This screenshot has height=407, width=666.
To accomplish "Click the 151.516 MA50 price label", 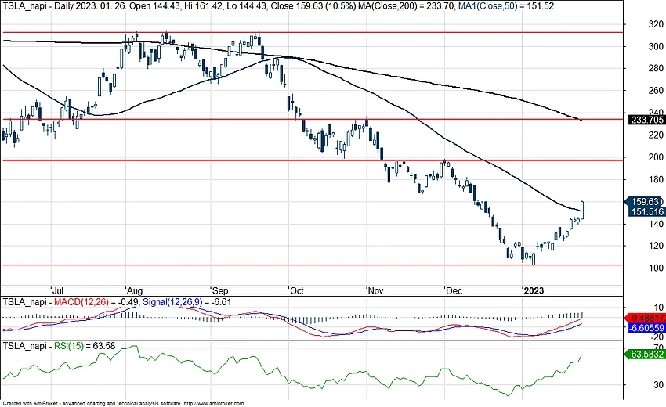I will [646, 212].
